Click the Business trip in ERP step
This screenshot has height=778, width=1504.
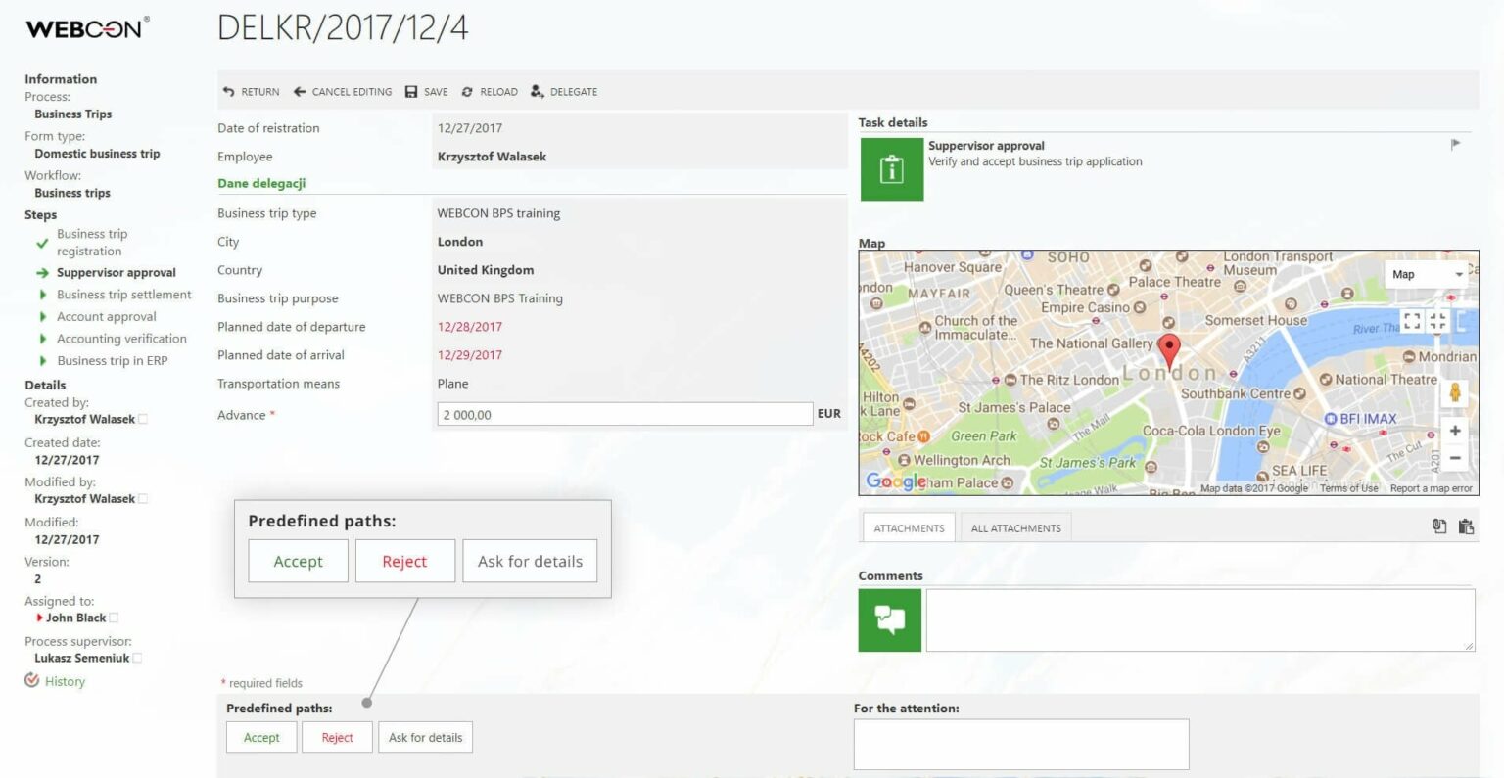click(113, 361)
